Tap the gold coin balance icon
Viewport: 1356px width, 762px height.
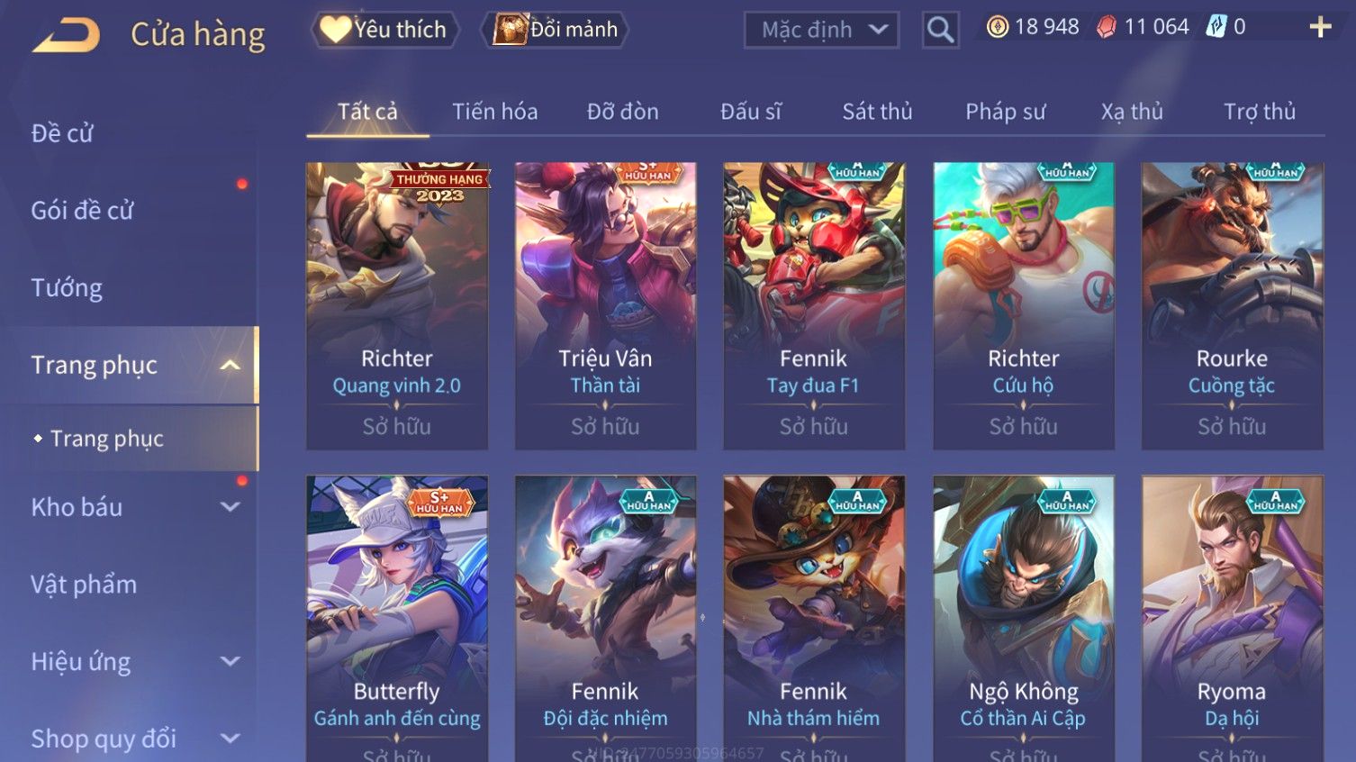pos(997,27)
